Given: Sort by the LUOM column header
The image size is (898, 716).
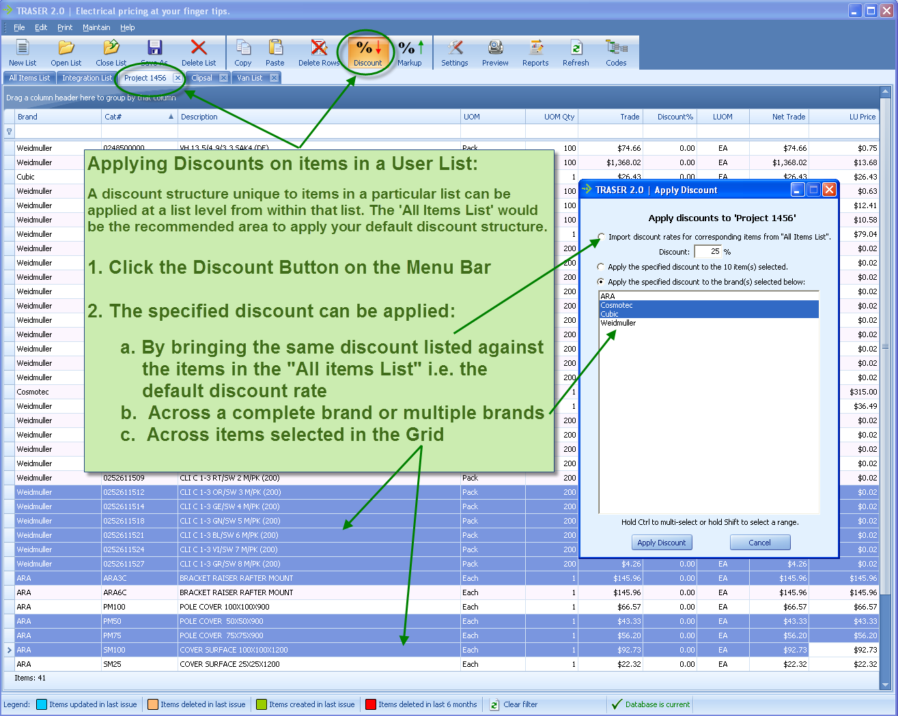Looking at the screenshot, I should 722,117.
